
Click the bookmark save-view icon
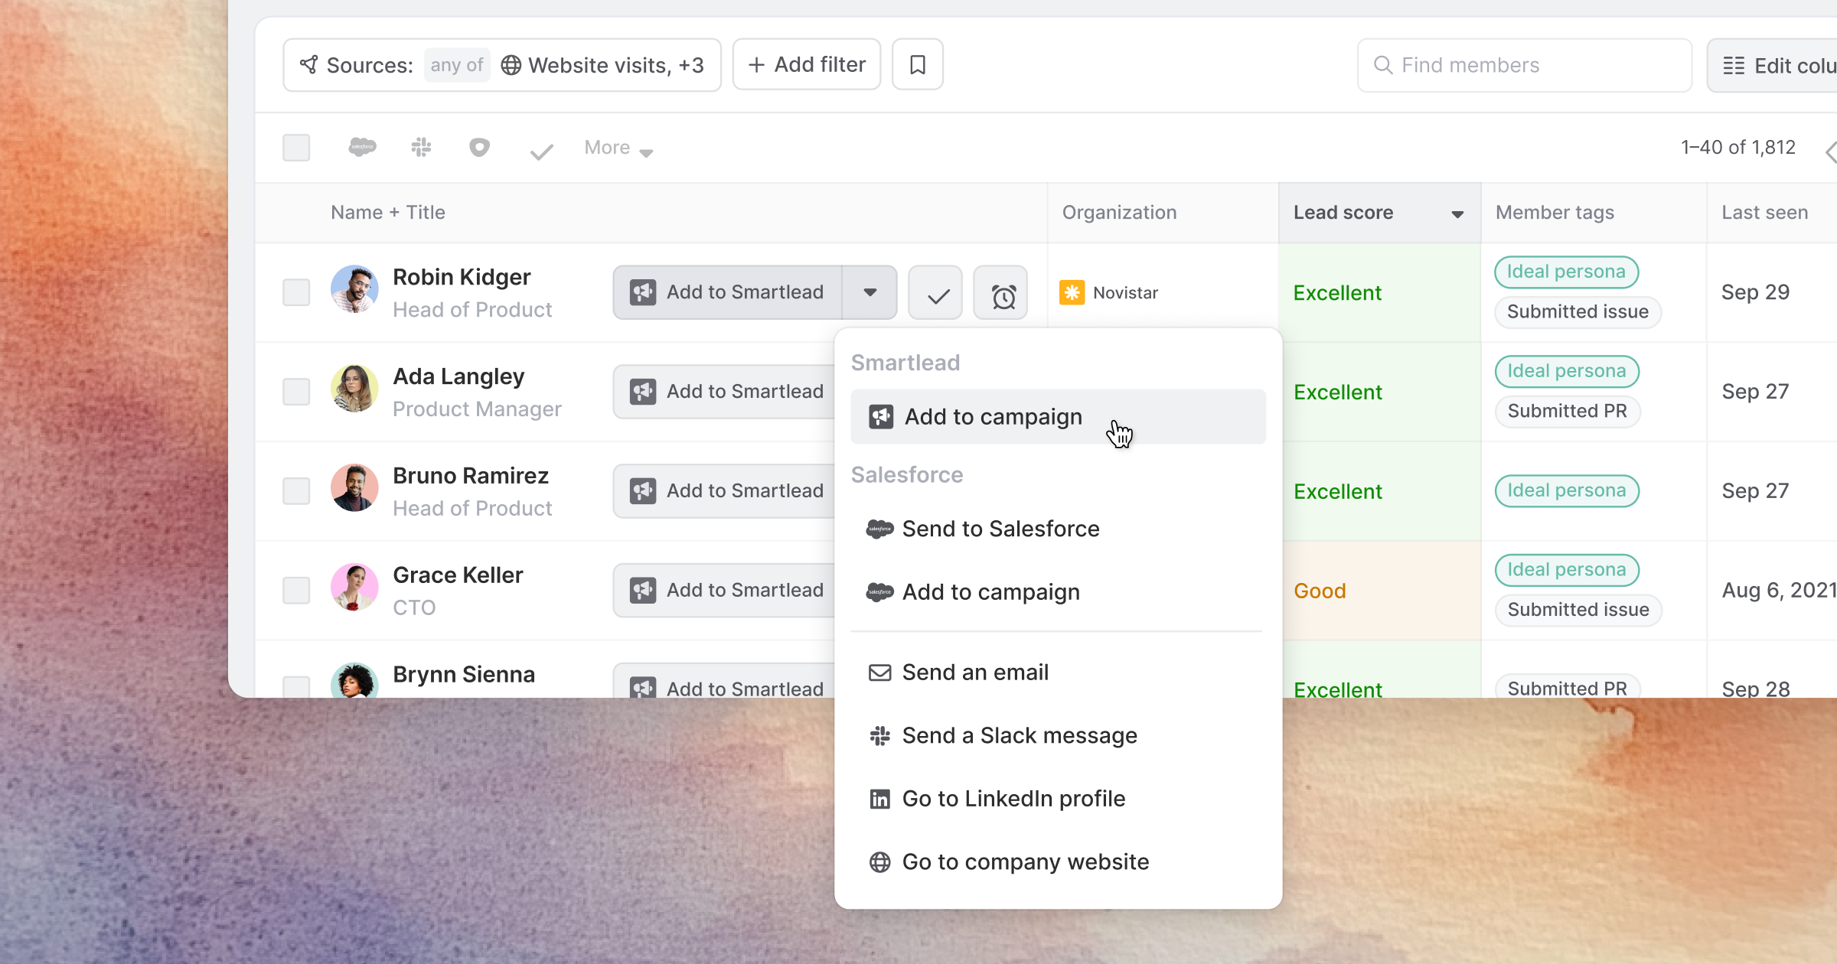[x=918, y=65]
